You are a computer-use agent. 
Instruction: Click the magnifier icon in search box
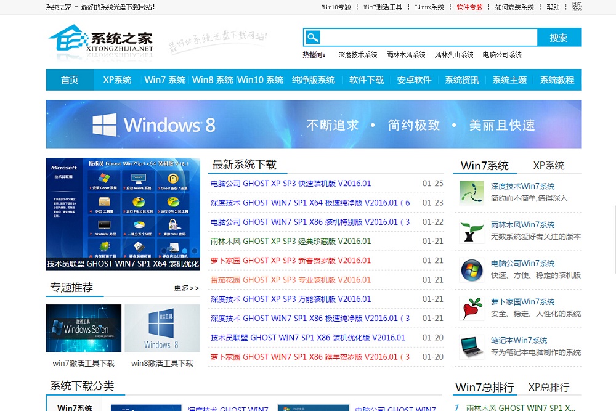[x=313, y=38]
